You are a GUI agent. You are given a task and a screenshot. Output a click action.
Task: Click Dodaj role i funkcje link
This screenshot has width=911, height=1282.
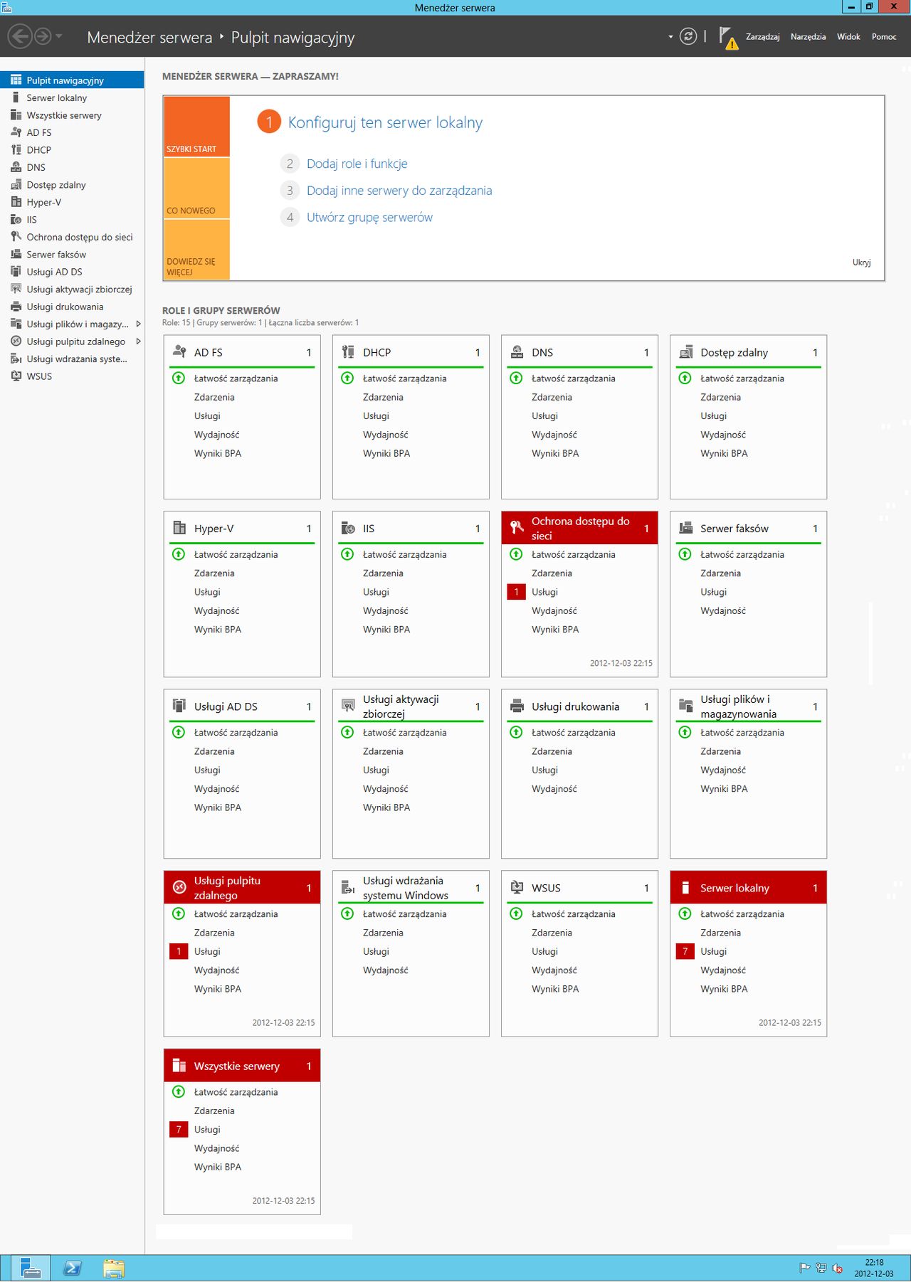357,164
